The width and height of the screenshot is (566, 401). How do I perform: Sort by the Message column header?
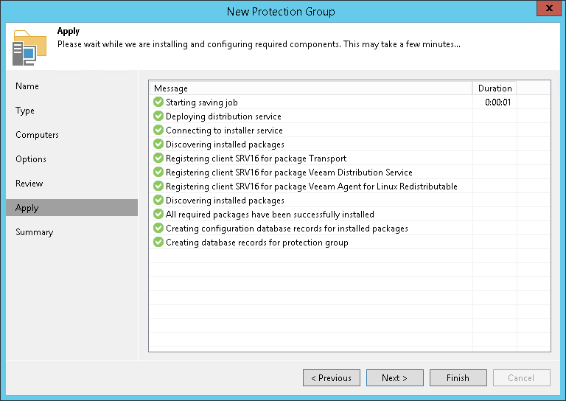pyautogui.click(x=311, y=88)
